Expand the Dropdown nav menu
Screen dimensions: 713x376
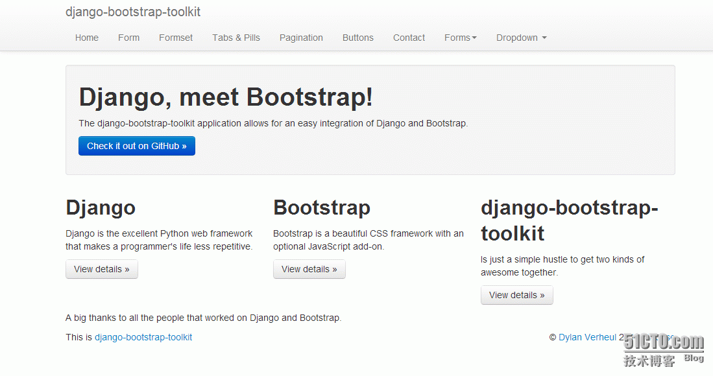pos(521,38)
